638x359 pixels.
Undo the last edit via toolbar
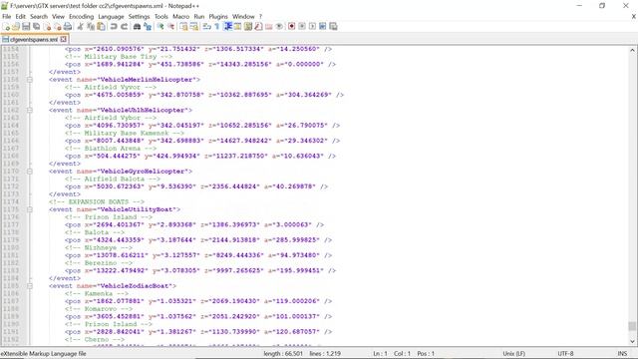click(114, 27)
